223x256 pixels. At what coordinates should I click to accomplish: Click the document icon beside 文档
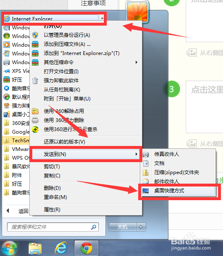click(x=146, y=163)
